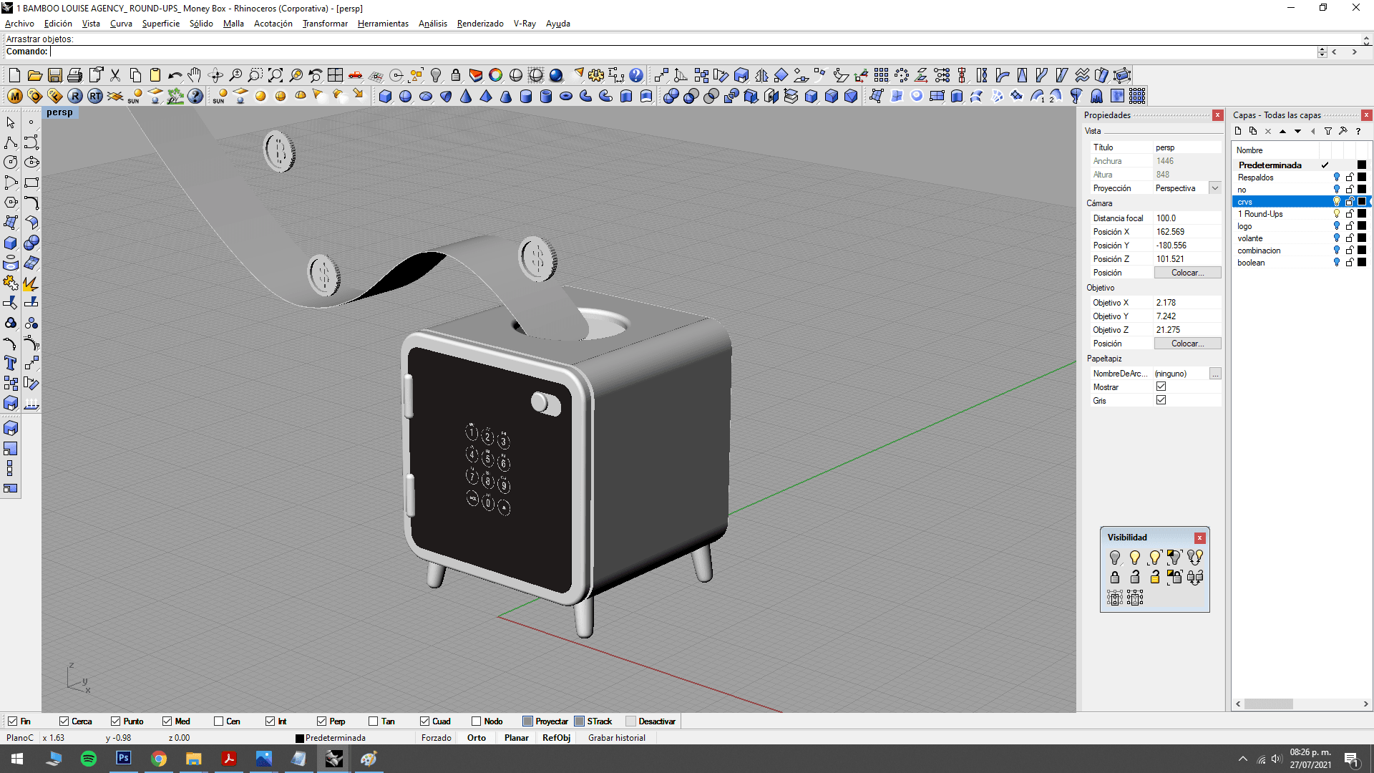This screenshot has width=1374, height=773.
Task: Click the Cut scissors icon
Action: [114, 75]
